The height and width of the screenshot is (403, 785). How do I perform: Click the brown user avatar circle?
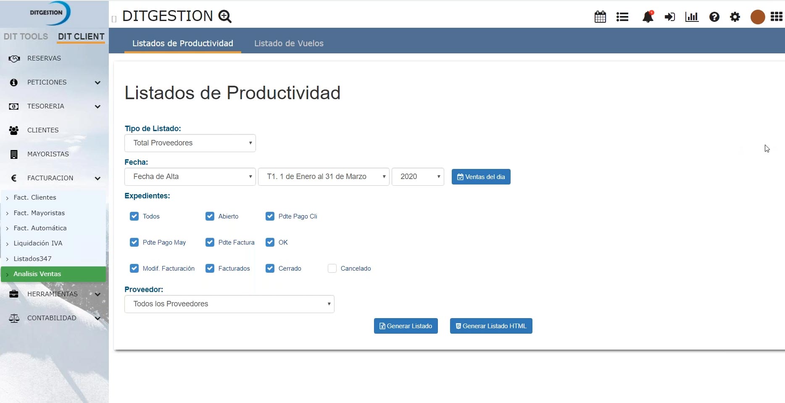pos(757,17)
